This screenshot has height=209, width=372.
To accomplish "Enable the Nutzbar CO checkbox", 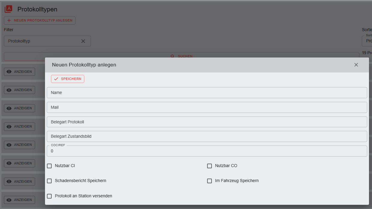I will pos(210,166).
